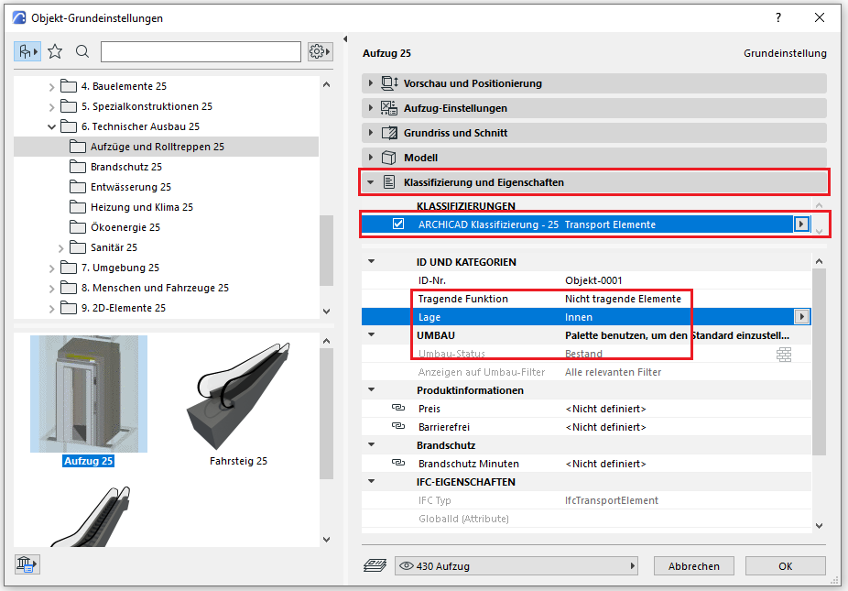Select the Heizung und Klima 25 folder
848x591 pixels.
pos(141,207)
